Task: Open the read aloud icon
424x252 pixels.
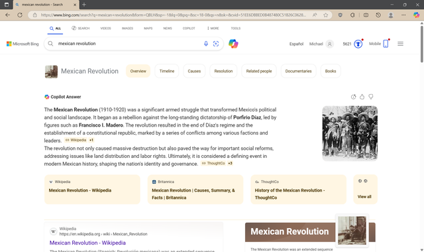Action: 315,15
